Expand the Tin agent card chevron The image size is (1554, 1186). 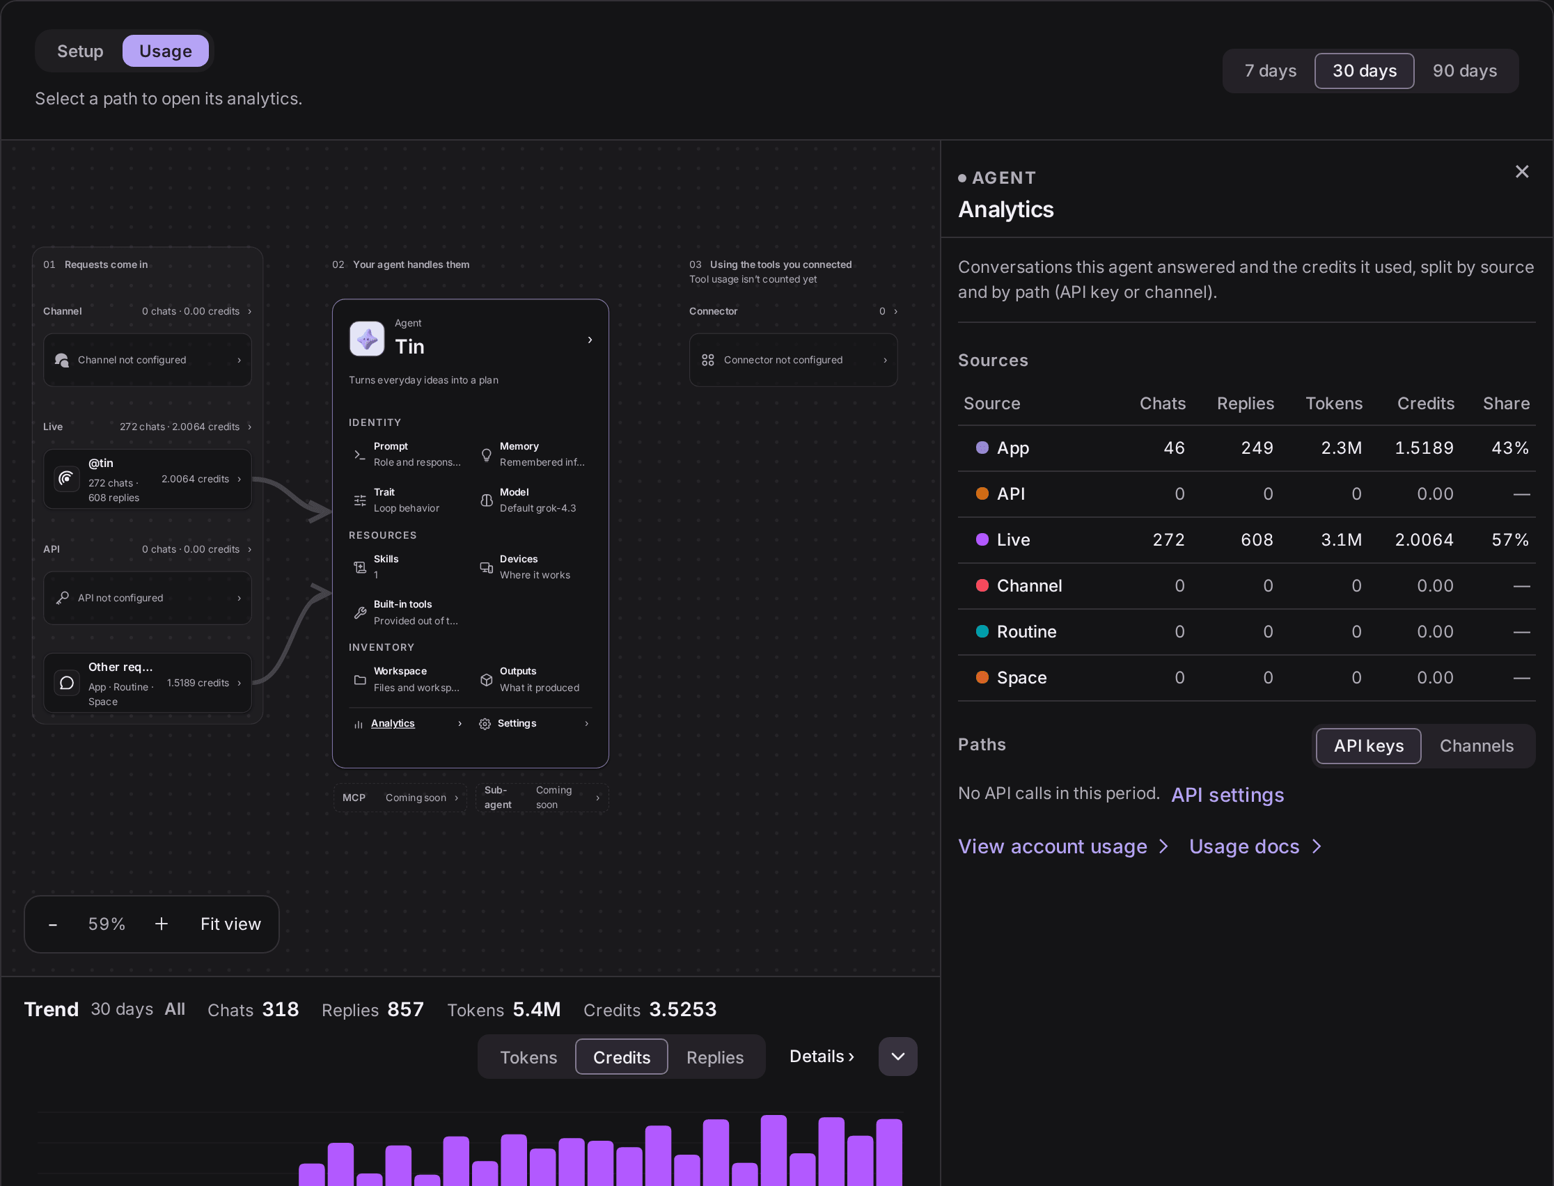click(590, 340)
